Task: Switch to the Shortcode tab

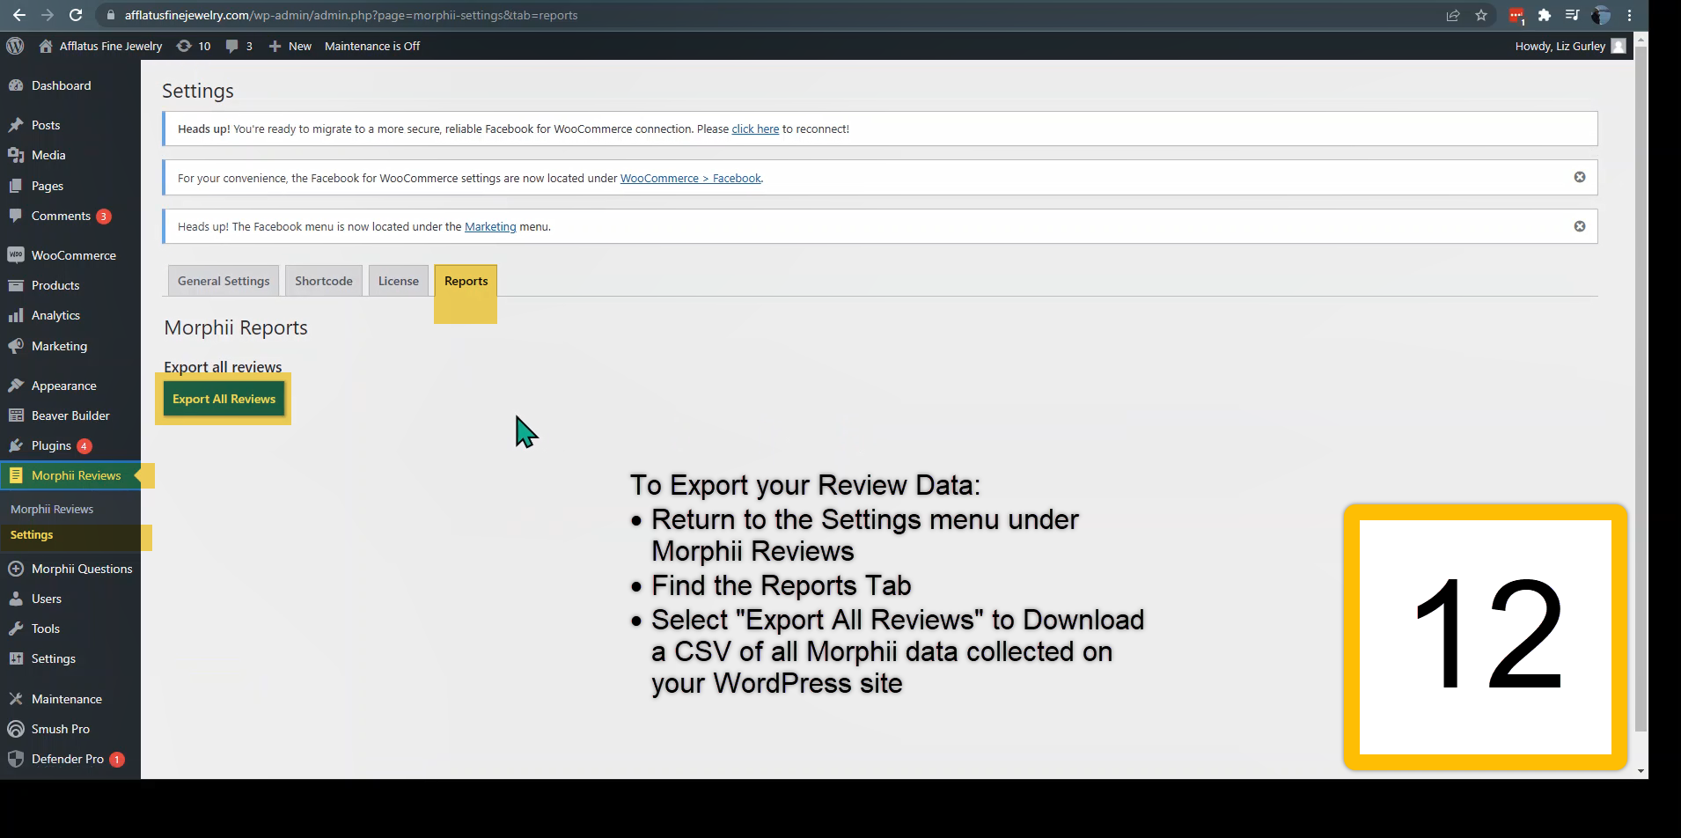Action: [x=324, y=281]
